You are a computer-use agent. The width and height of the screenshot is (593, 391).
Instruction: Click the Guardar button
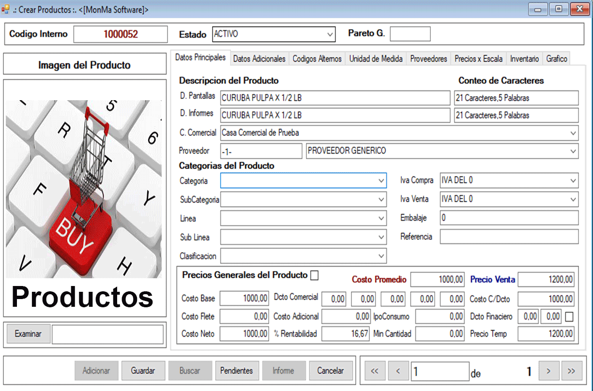[x=143, y=371]
